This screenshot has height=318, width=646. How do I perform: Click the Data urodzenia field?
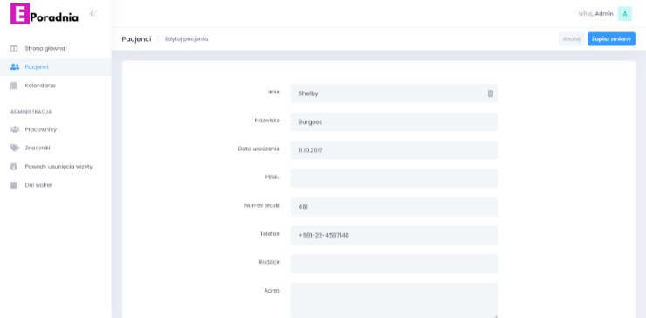395,150
